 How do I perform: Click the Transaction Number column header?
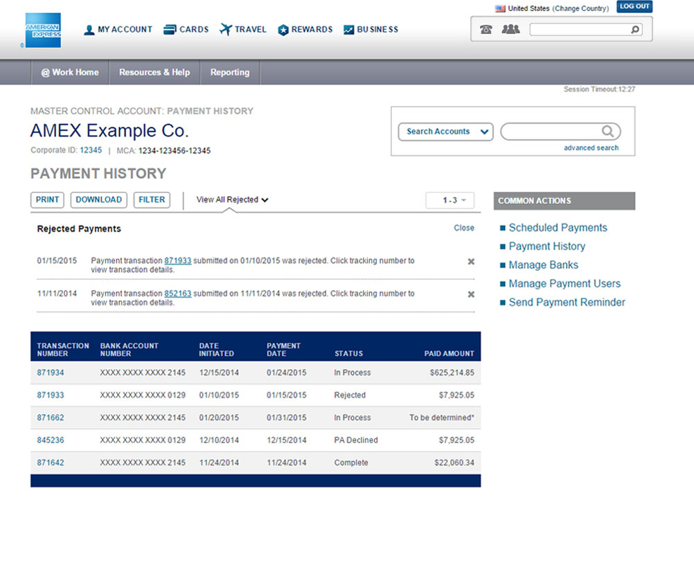[63, 349]
